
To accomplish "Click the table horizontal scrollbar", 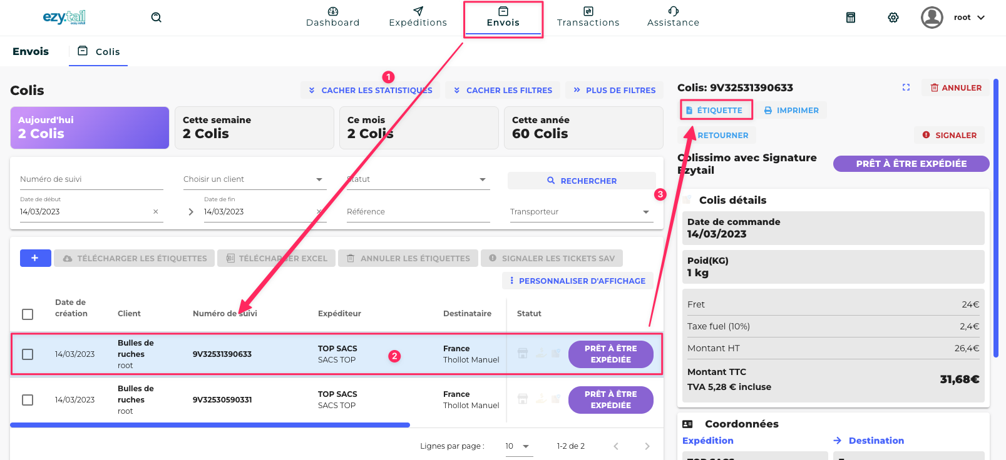I will tap(210, 425).
